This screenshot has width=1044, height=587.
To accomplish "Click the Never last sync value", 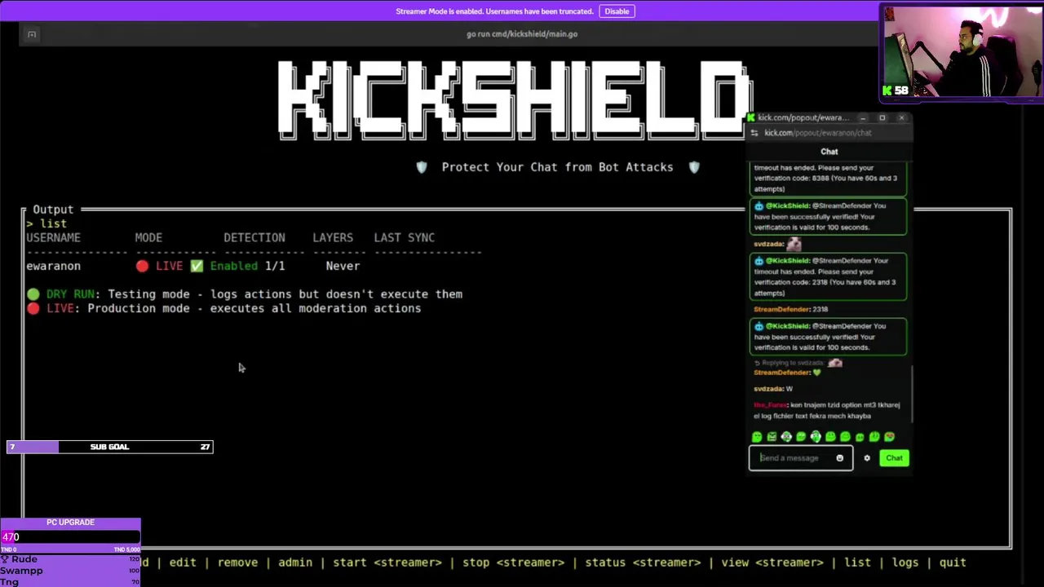I will [343, 266].
